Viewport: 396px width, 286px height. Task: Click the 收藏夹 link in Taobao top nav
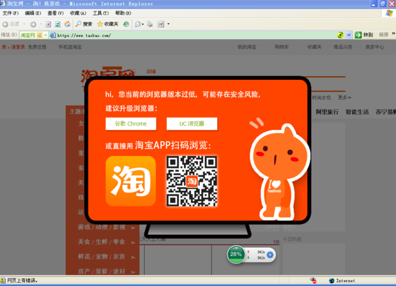click(x=314, y=47)
